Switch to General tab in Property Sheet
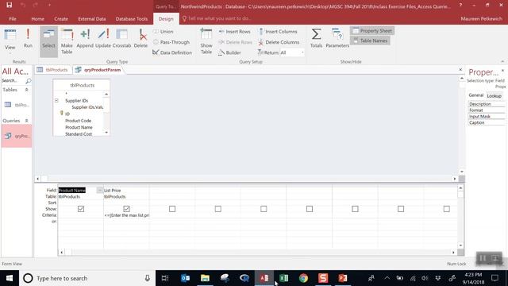 [476, 95]
